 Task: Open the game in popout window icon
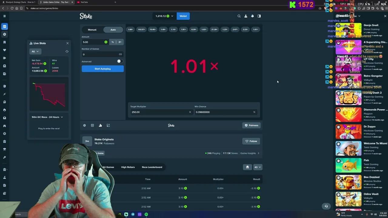[x=108, y=125]
